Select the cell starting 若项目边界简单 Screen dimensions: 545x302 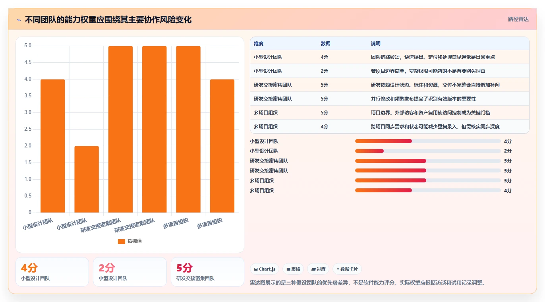click(448, 71)
